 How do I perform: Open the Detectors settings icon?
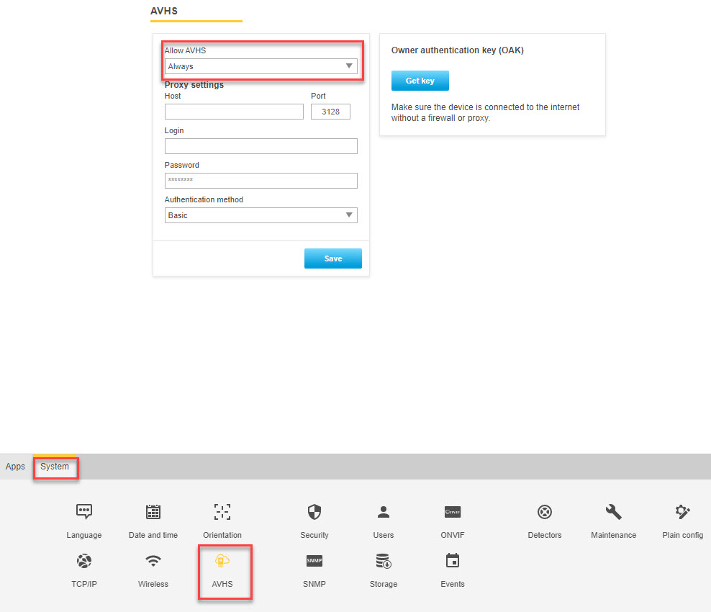545,512
